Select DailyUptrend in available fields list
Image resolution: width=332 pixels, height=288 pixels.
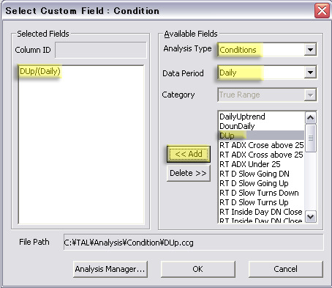(242, 117)
